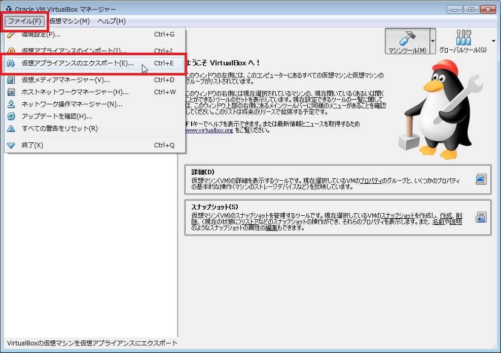Click the Check for Updates icon
501x353 pixels.
tap(11, 116)
